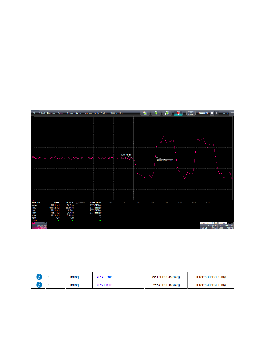Screen dimensions: 265x343
Task: Click the Default setup button
Action: (x=225, y=113)
